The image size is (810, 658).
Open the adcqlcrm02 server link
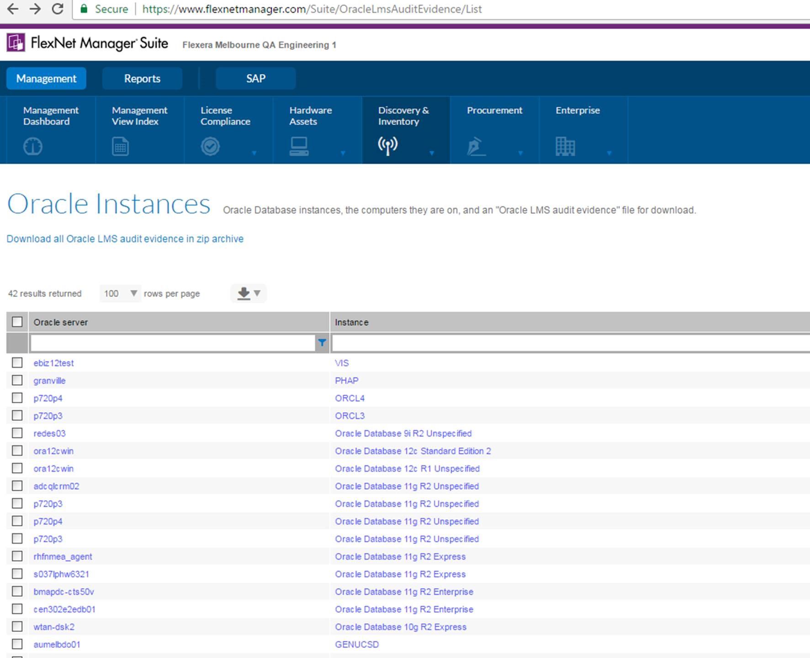[x=56, y=486]
